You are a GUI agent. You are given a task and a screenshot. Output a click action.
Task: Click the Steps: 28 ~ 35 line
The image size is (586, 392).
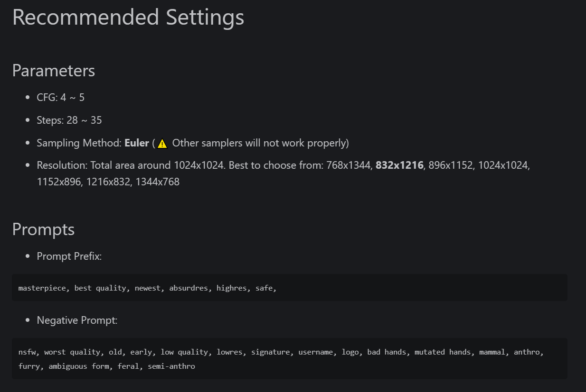[x=69, y=120]
